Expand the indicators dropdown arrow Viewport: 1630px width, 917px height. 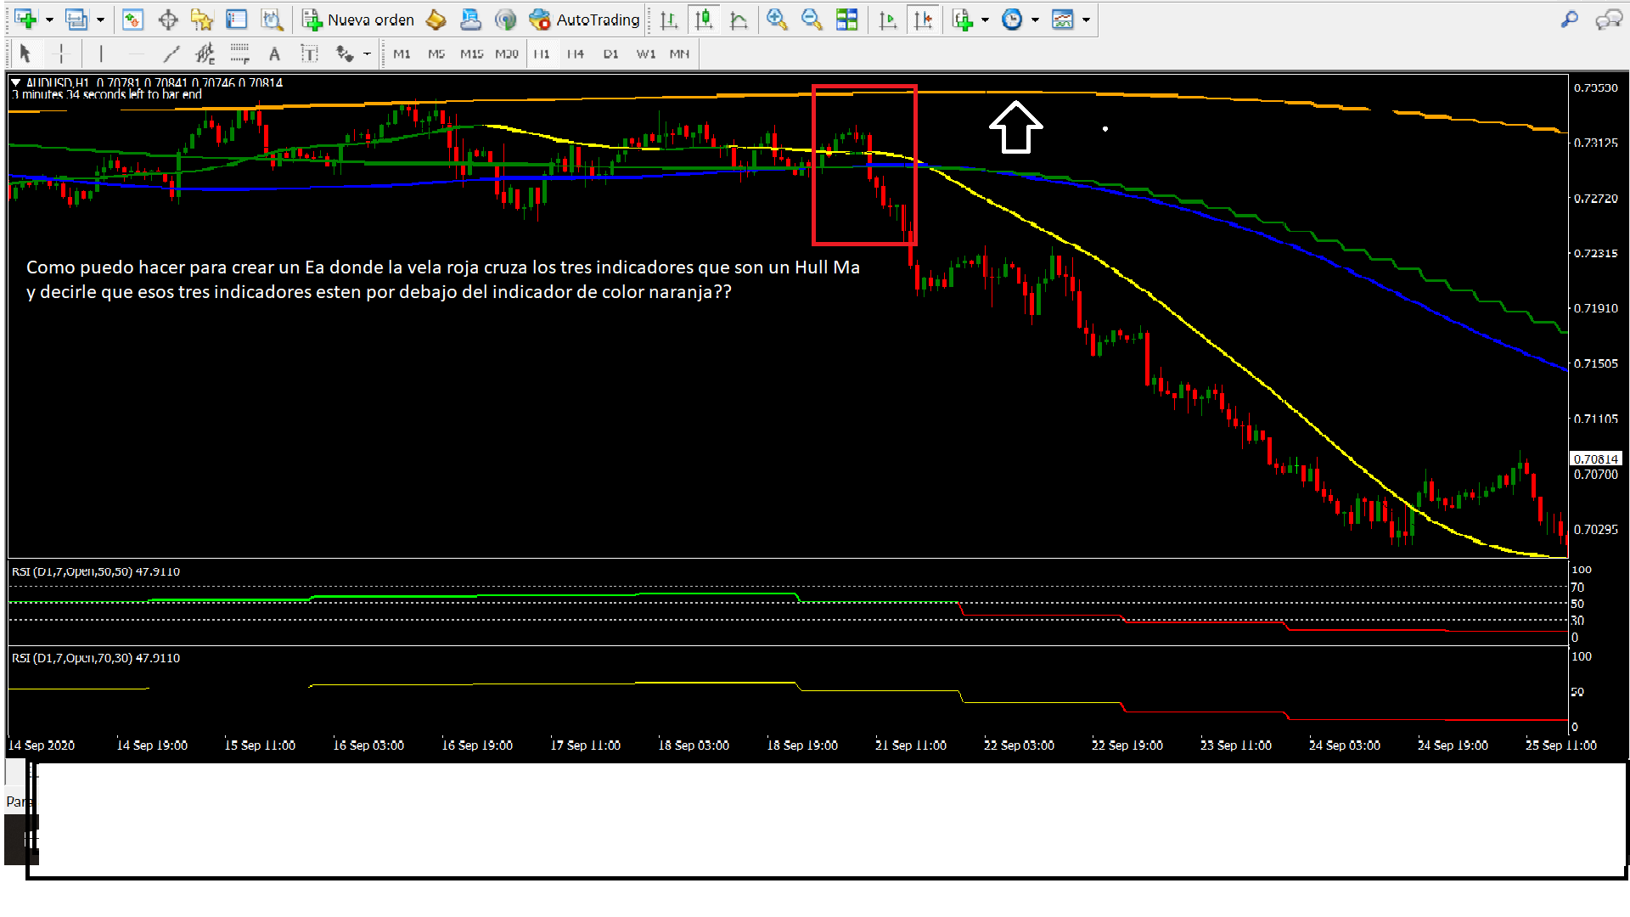[985, 20]
